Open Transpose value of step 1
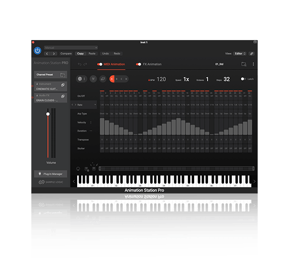Screen dimensions: 289x262 (x=102, y=139)
